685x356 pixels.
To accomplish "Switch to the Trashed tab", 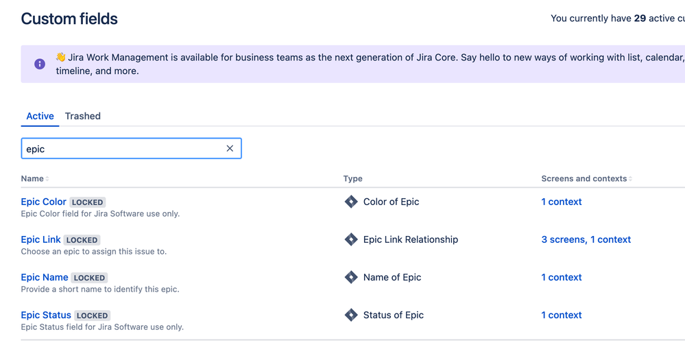I will [82, 116].
